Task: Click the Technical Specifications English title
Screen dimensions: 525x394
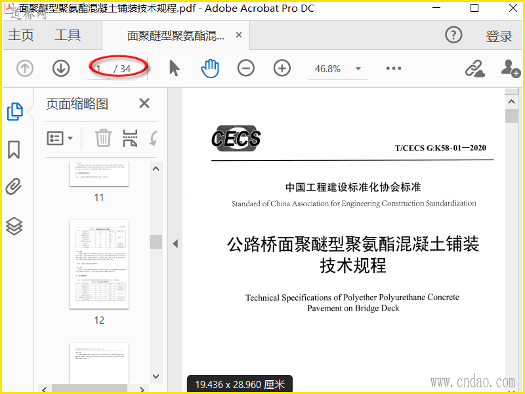Action: point(353,303)
